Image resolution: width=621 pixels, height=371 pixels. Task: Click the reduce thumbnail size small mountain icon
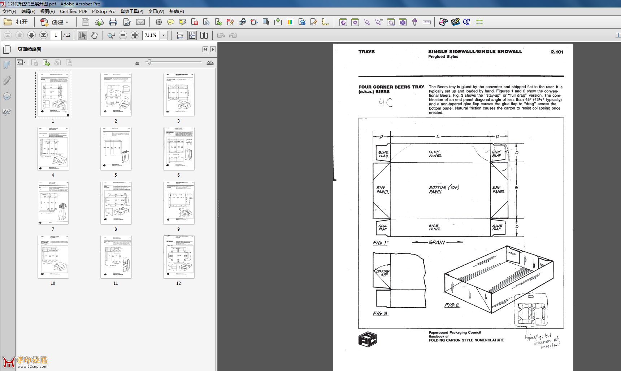pos(137,63)
